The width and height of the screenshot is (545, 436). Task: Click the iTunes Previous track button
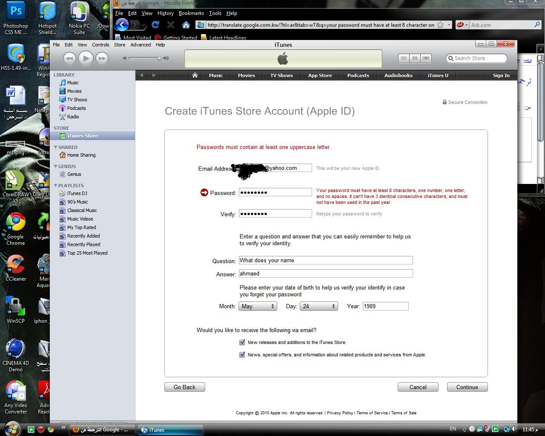tap(69, 58)
